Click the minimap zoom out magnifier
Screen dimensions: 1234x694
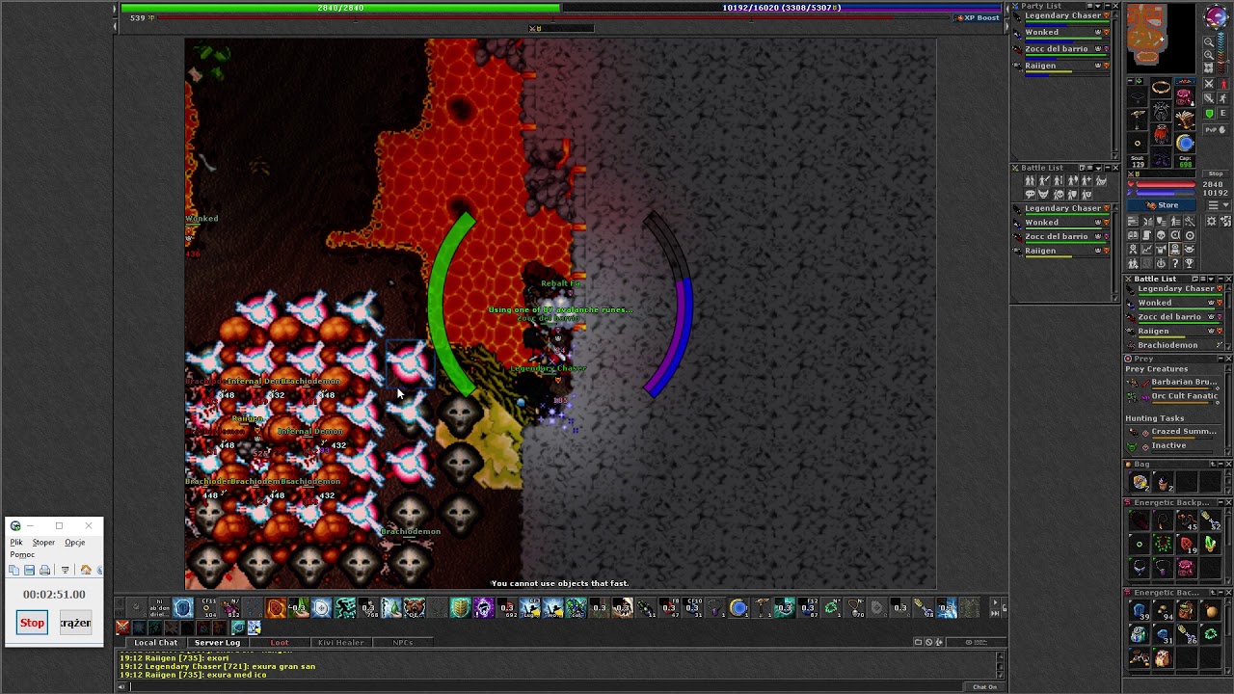[1209, 41]
